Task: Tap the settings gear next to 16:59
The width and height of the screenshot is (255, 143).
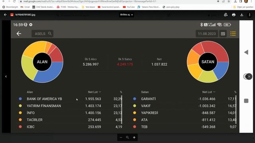Action: pyautogui.click(x=31, y=25)
